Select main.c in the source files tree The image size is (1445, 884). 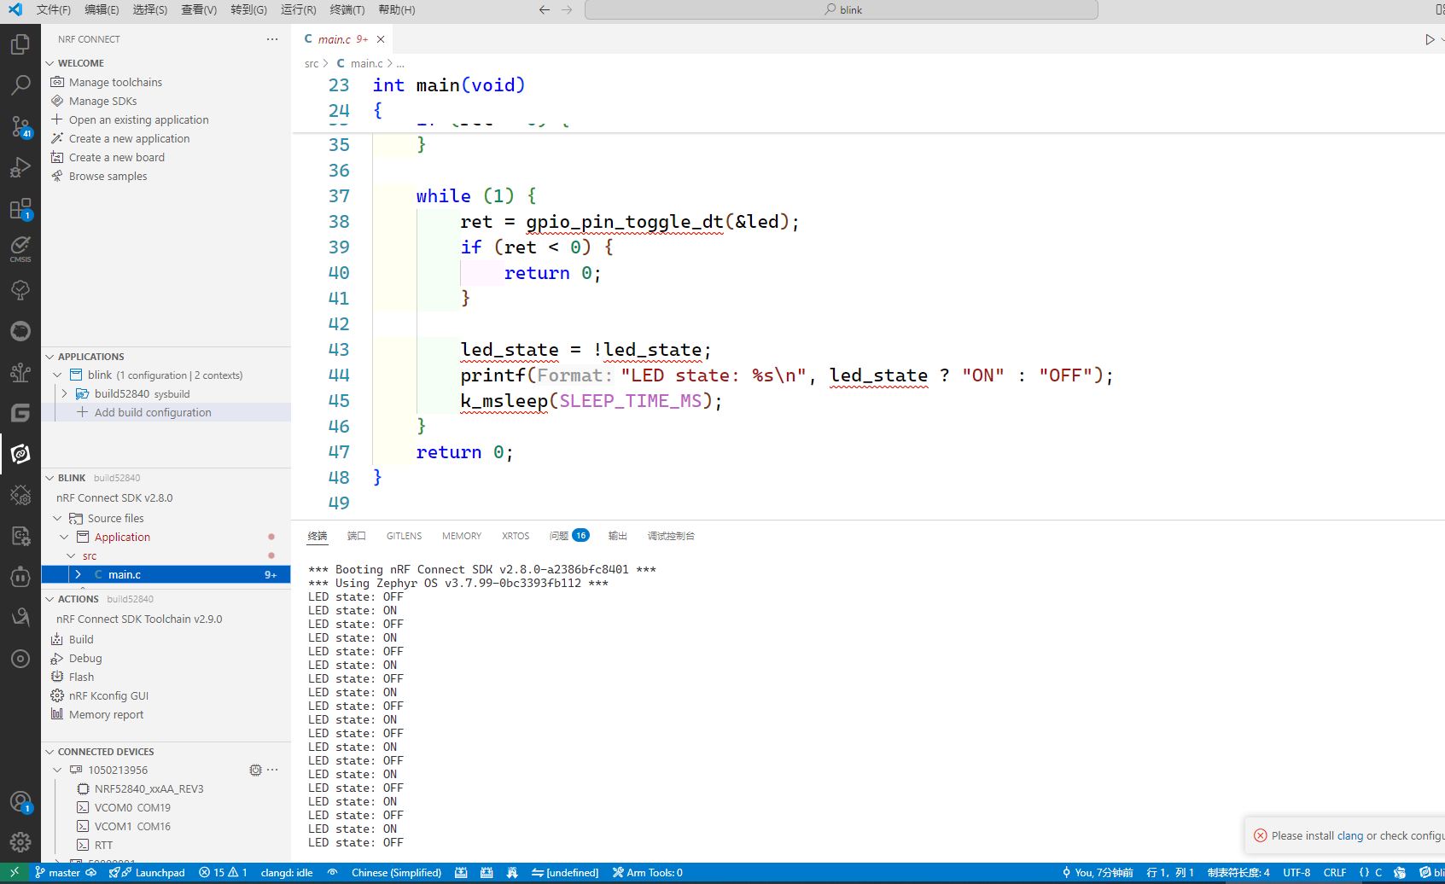[x=166, y=575]
